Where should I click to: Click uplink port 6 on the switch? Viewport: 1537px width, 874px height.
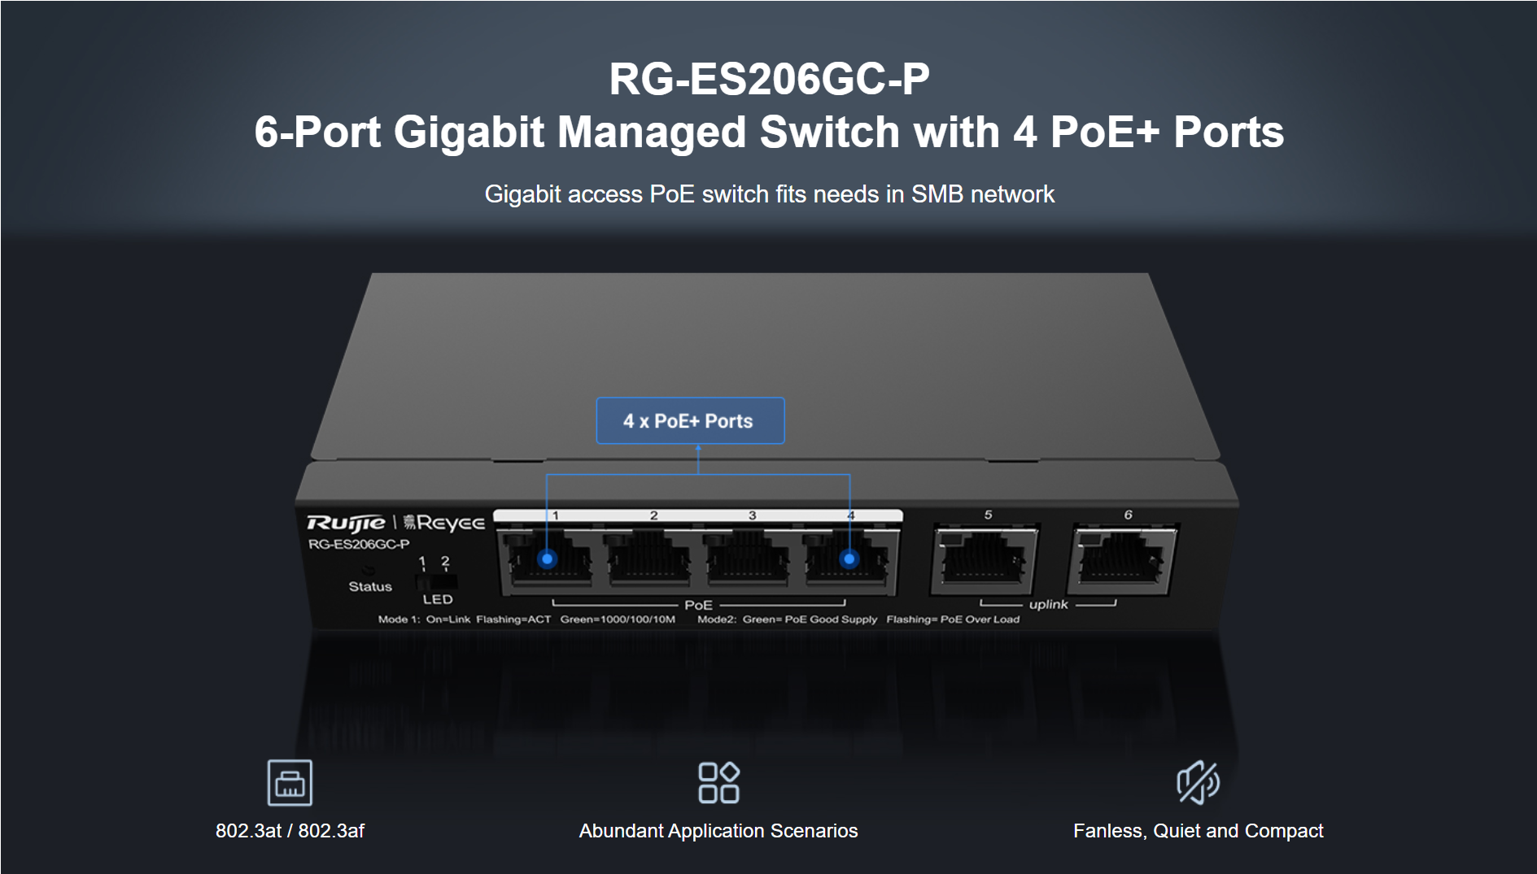tap(1125, 559)
